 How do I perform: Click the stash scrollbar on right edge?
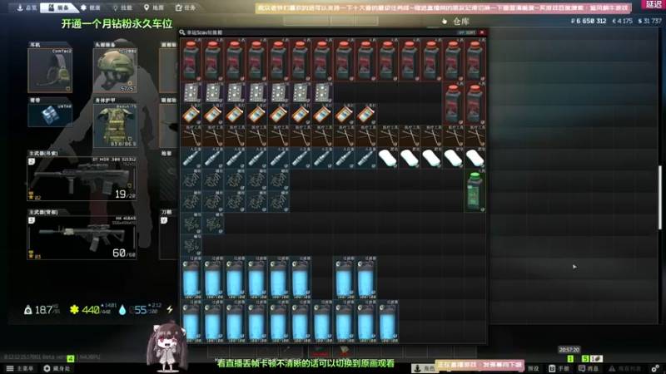click(659, 198)
